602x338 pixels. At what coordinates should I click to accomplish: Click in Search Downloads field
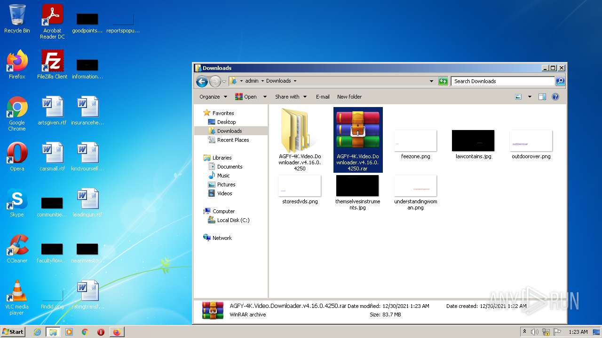pyautogui.click(x=503, y=81)
